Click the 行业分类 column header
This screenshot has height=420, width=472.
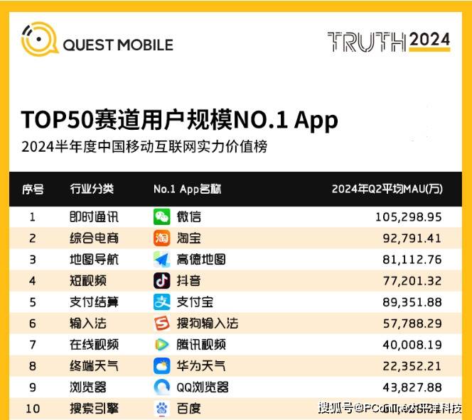92,189
